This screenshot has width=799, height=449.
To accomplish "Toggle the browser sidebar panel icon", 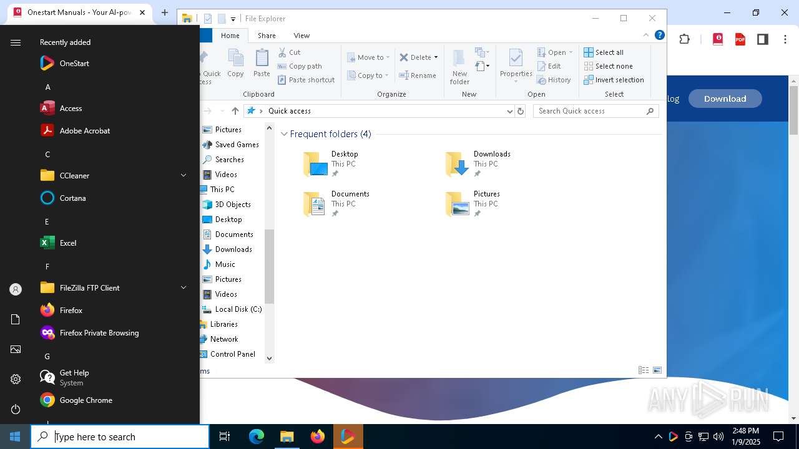I will pyautogui.click(x=762, y=39).
